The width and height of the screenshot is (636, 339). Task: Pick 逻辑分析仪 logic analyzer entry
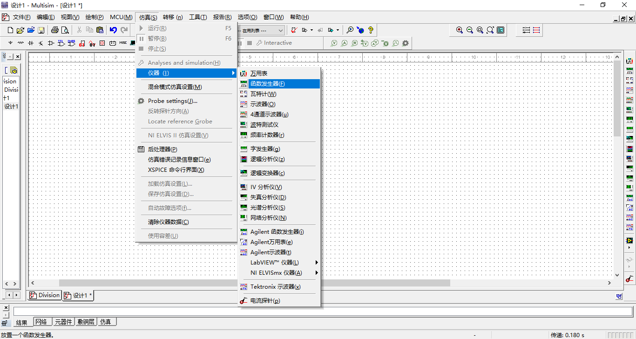click(x=279, y=159)
